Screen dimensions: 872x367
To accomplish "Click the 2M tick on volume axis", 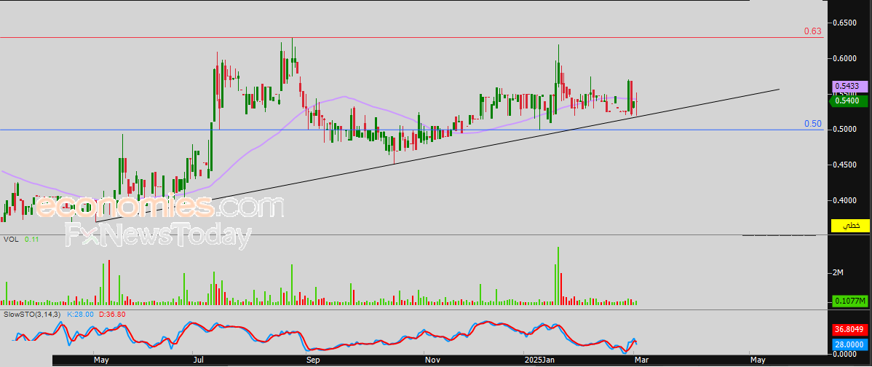I will click(839, 272).
